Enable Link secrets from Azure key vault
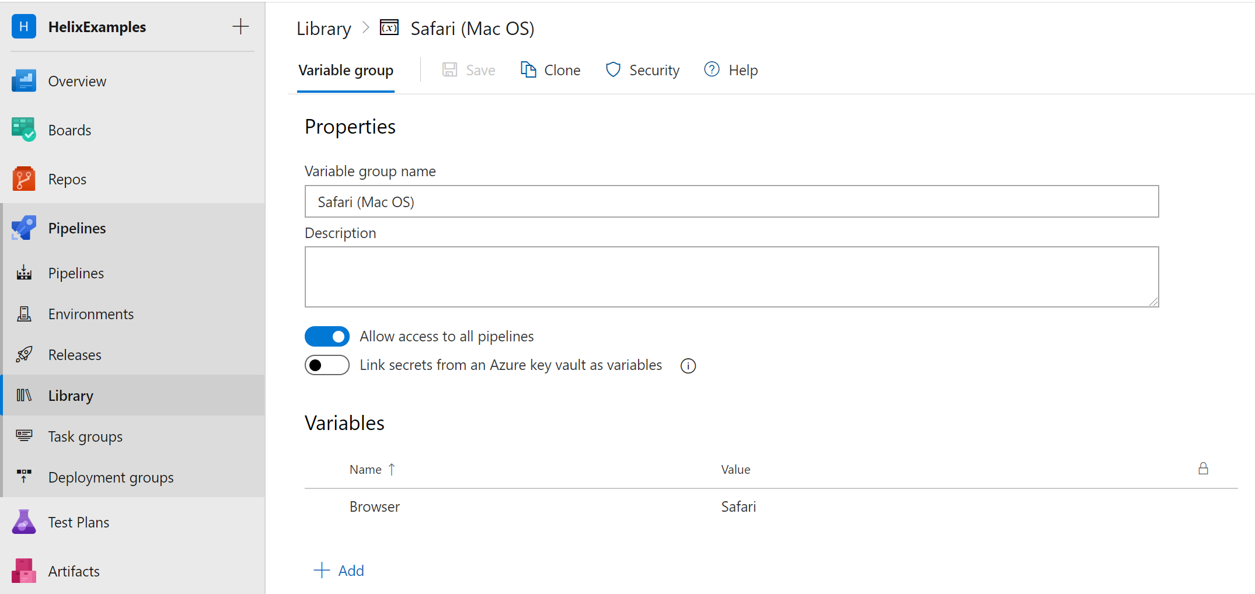Image resolution: width=1255 pixels, height=594 pixels. [x=327, y=365]
